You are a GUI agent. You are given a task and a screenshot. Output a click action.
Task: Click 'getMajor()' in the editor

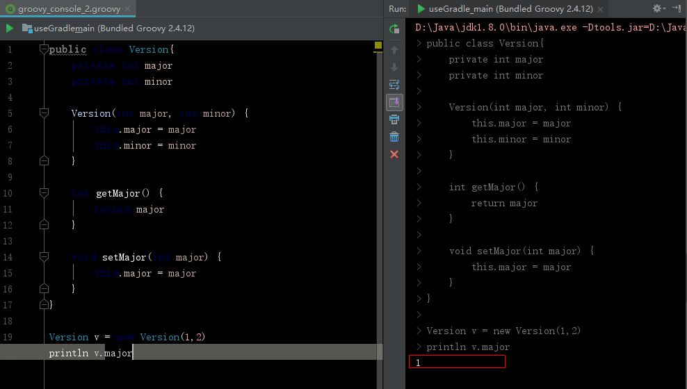click(x=122, y=193)
